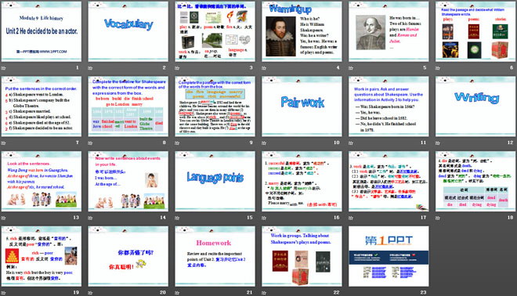Select the Pair work title slide

302,106
